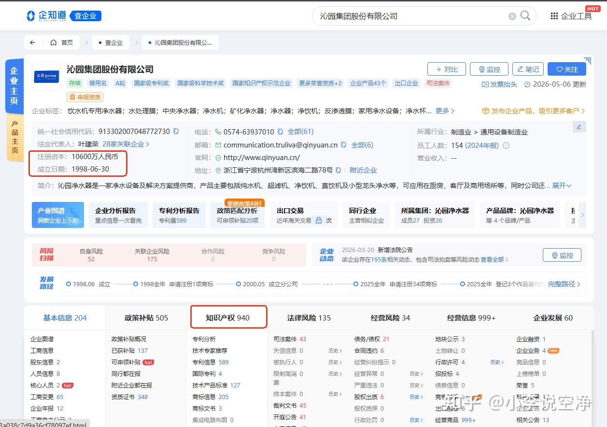Click the 笔记 button
Screen dimensions: 607x427
(528, 69)
